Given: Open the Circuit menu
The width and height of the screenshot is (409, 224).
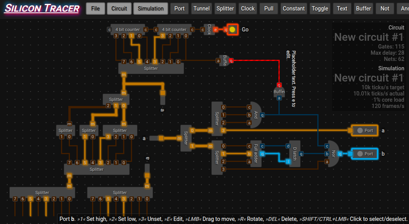Looking at the screenshot, I should coord(119,9).
